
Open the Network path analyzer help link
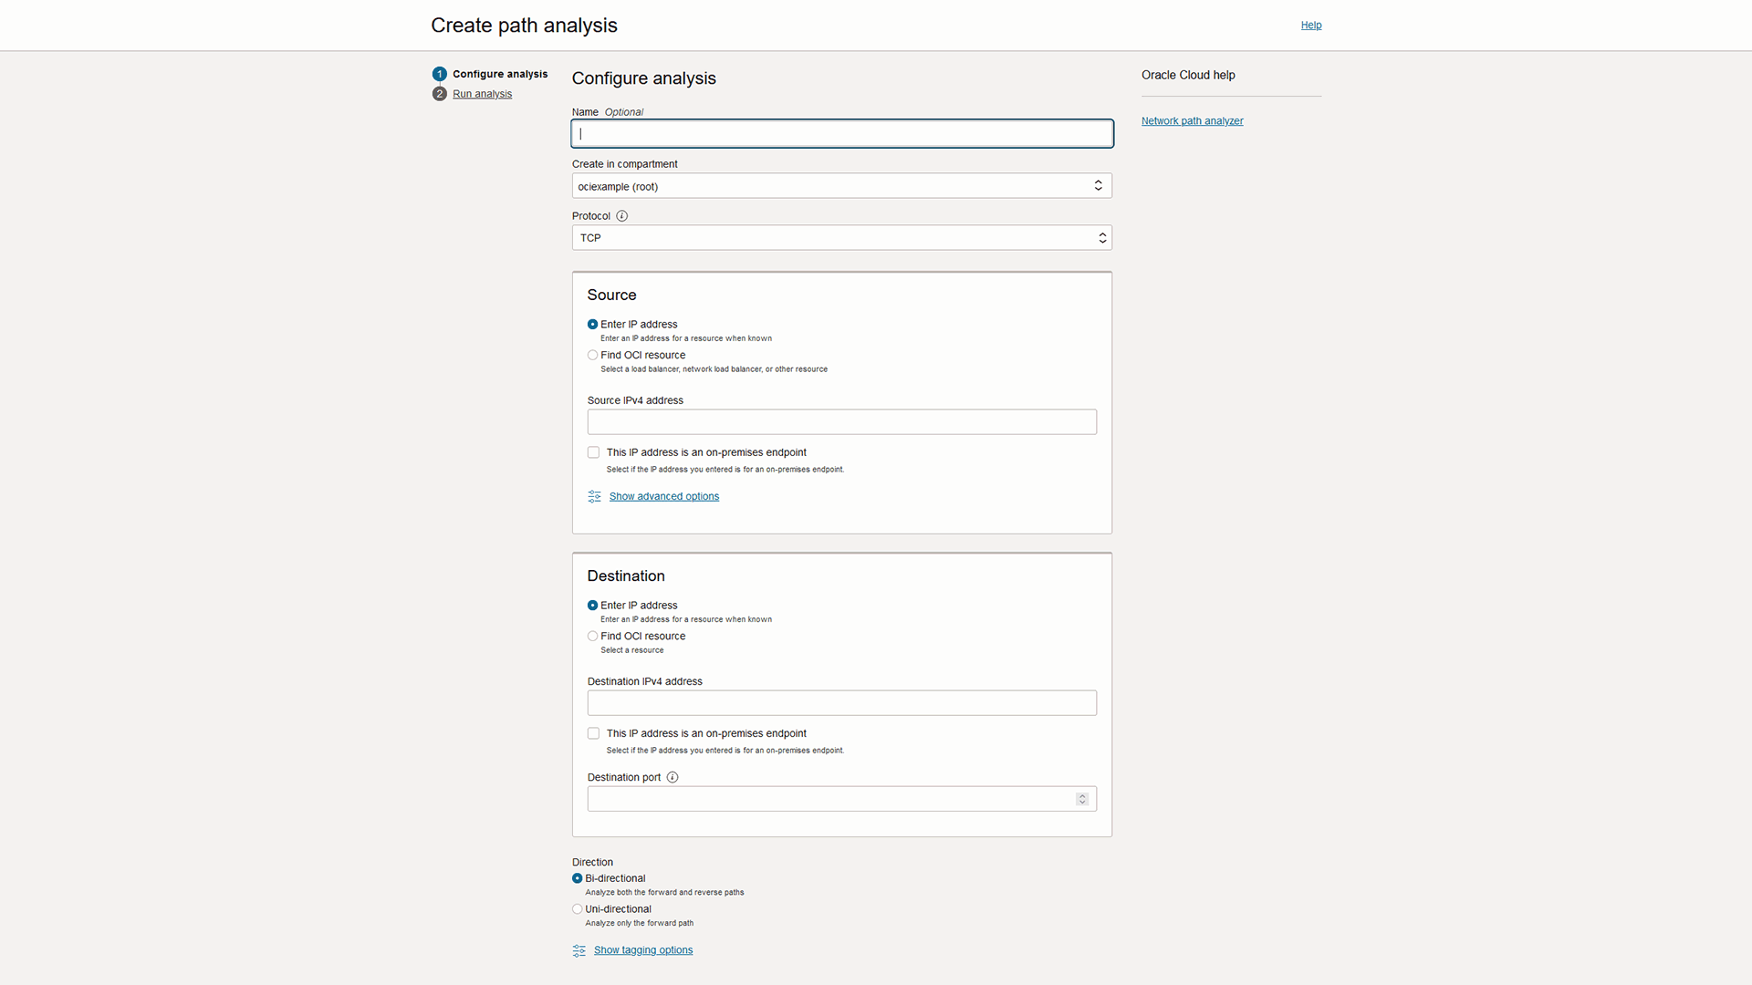coord(1192,120)
